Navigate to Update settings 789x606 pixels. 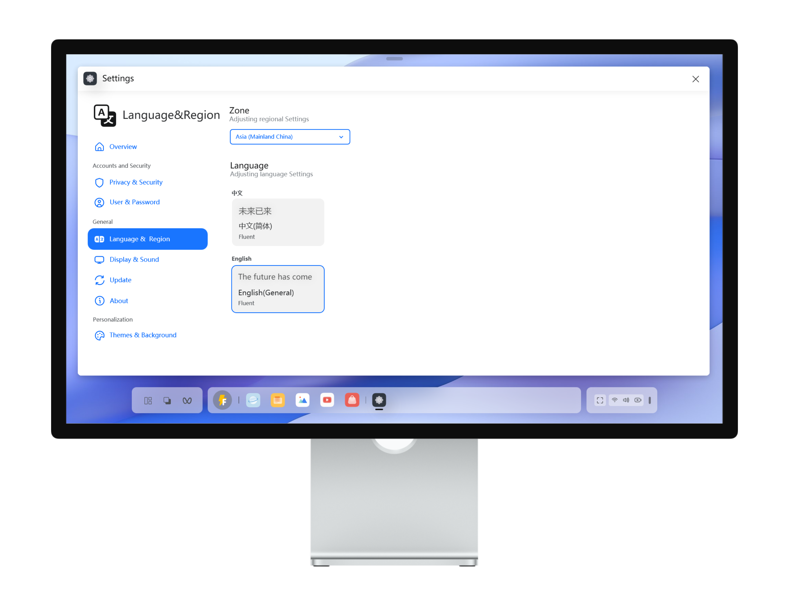tap(120, 279)
